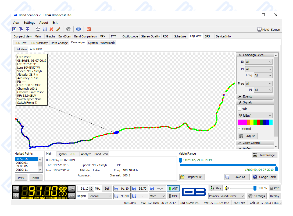
Task: Click the cascade windows toolbar icon
Action: click(21, 29)
